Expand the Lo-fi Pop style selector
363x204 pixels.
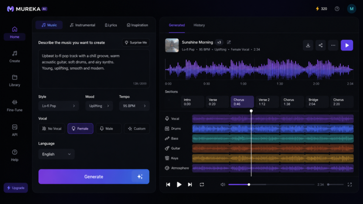pyautogui.click(x=58, y=106)
